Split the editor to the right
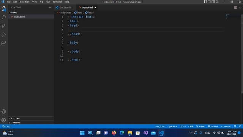Viewport: 243px width, 137px height. coord(235,8)
